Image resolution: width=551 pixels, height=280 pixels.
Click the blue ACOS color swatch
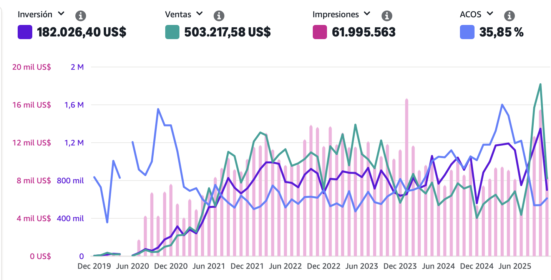coord(467,32)
